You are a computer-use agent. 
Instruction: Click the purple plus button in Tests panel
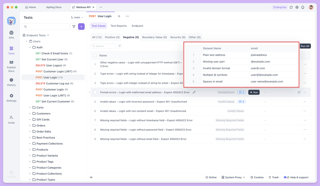point(81,26)
